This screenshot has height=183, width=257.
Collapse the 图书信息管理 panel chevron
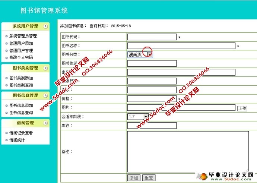pyautogui.click(x=45, y=95)
